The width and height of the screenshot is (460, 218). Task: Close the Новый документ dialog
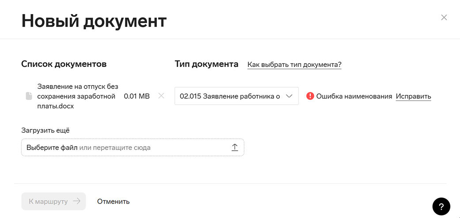tap(444, 18)
